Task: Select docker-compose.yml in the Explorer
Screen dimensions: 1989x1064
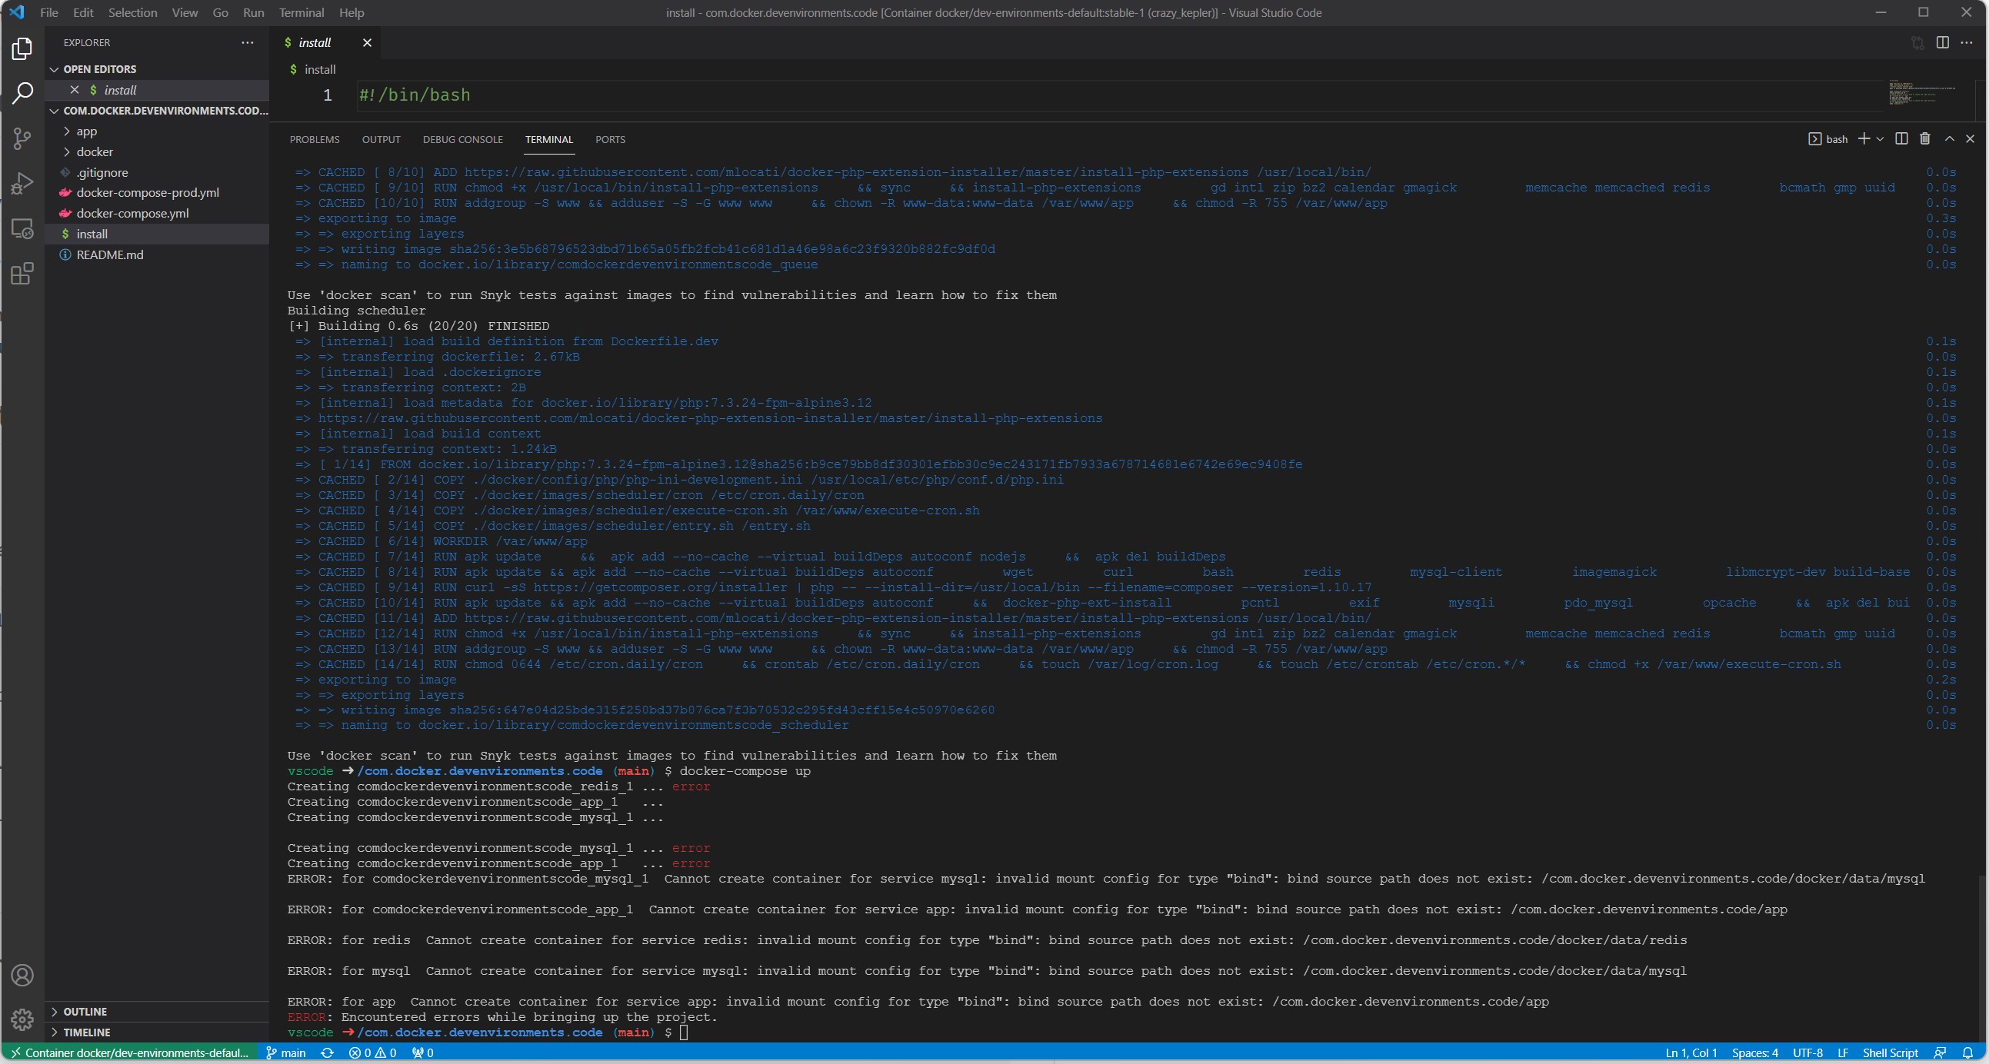Action: tap(133, 213)
